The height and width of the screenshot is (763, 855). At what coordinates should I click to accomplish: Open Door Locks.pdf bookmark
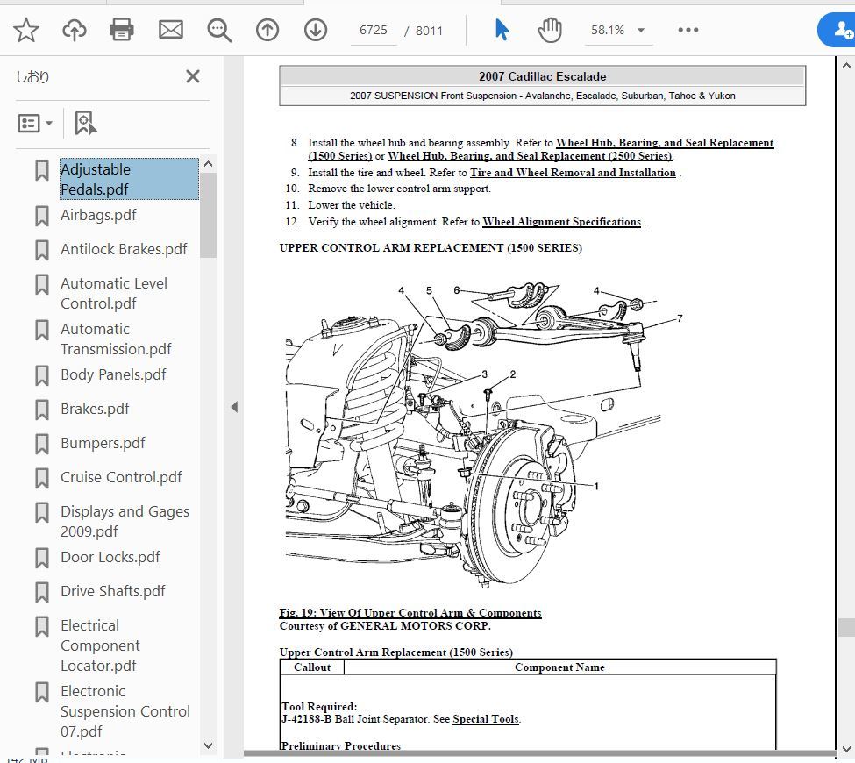pos(110,557)
